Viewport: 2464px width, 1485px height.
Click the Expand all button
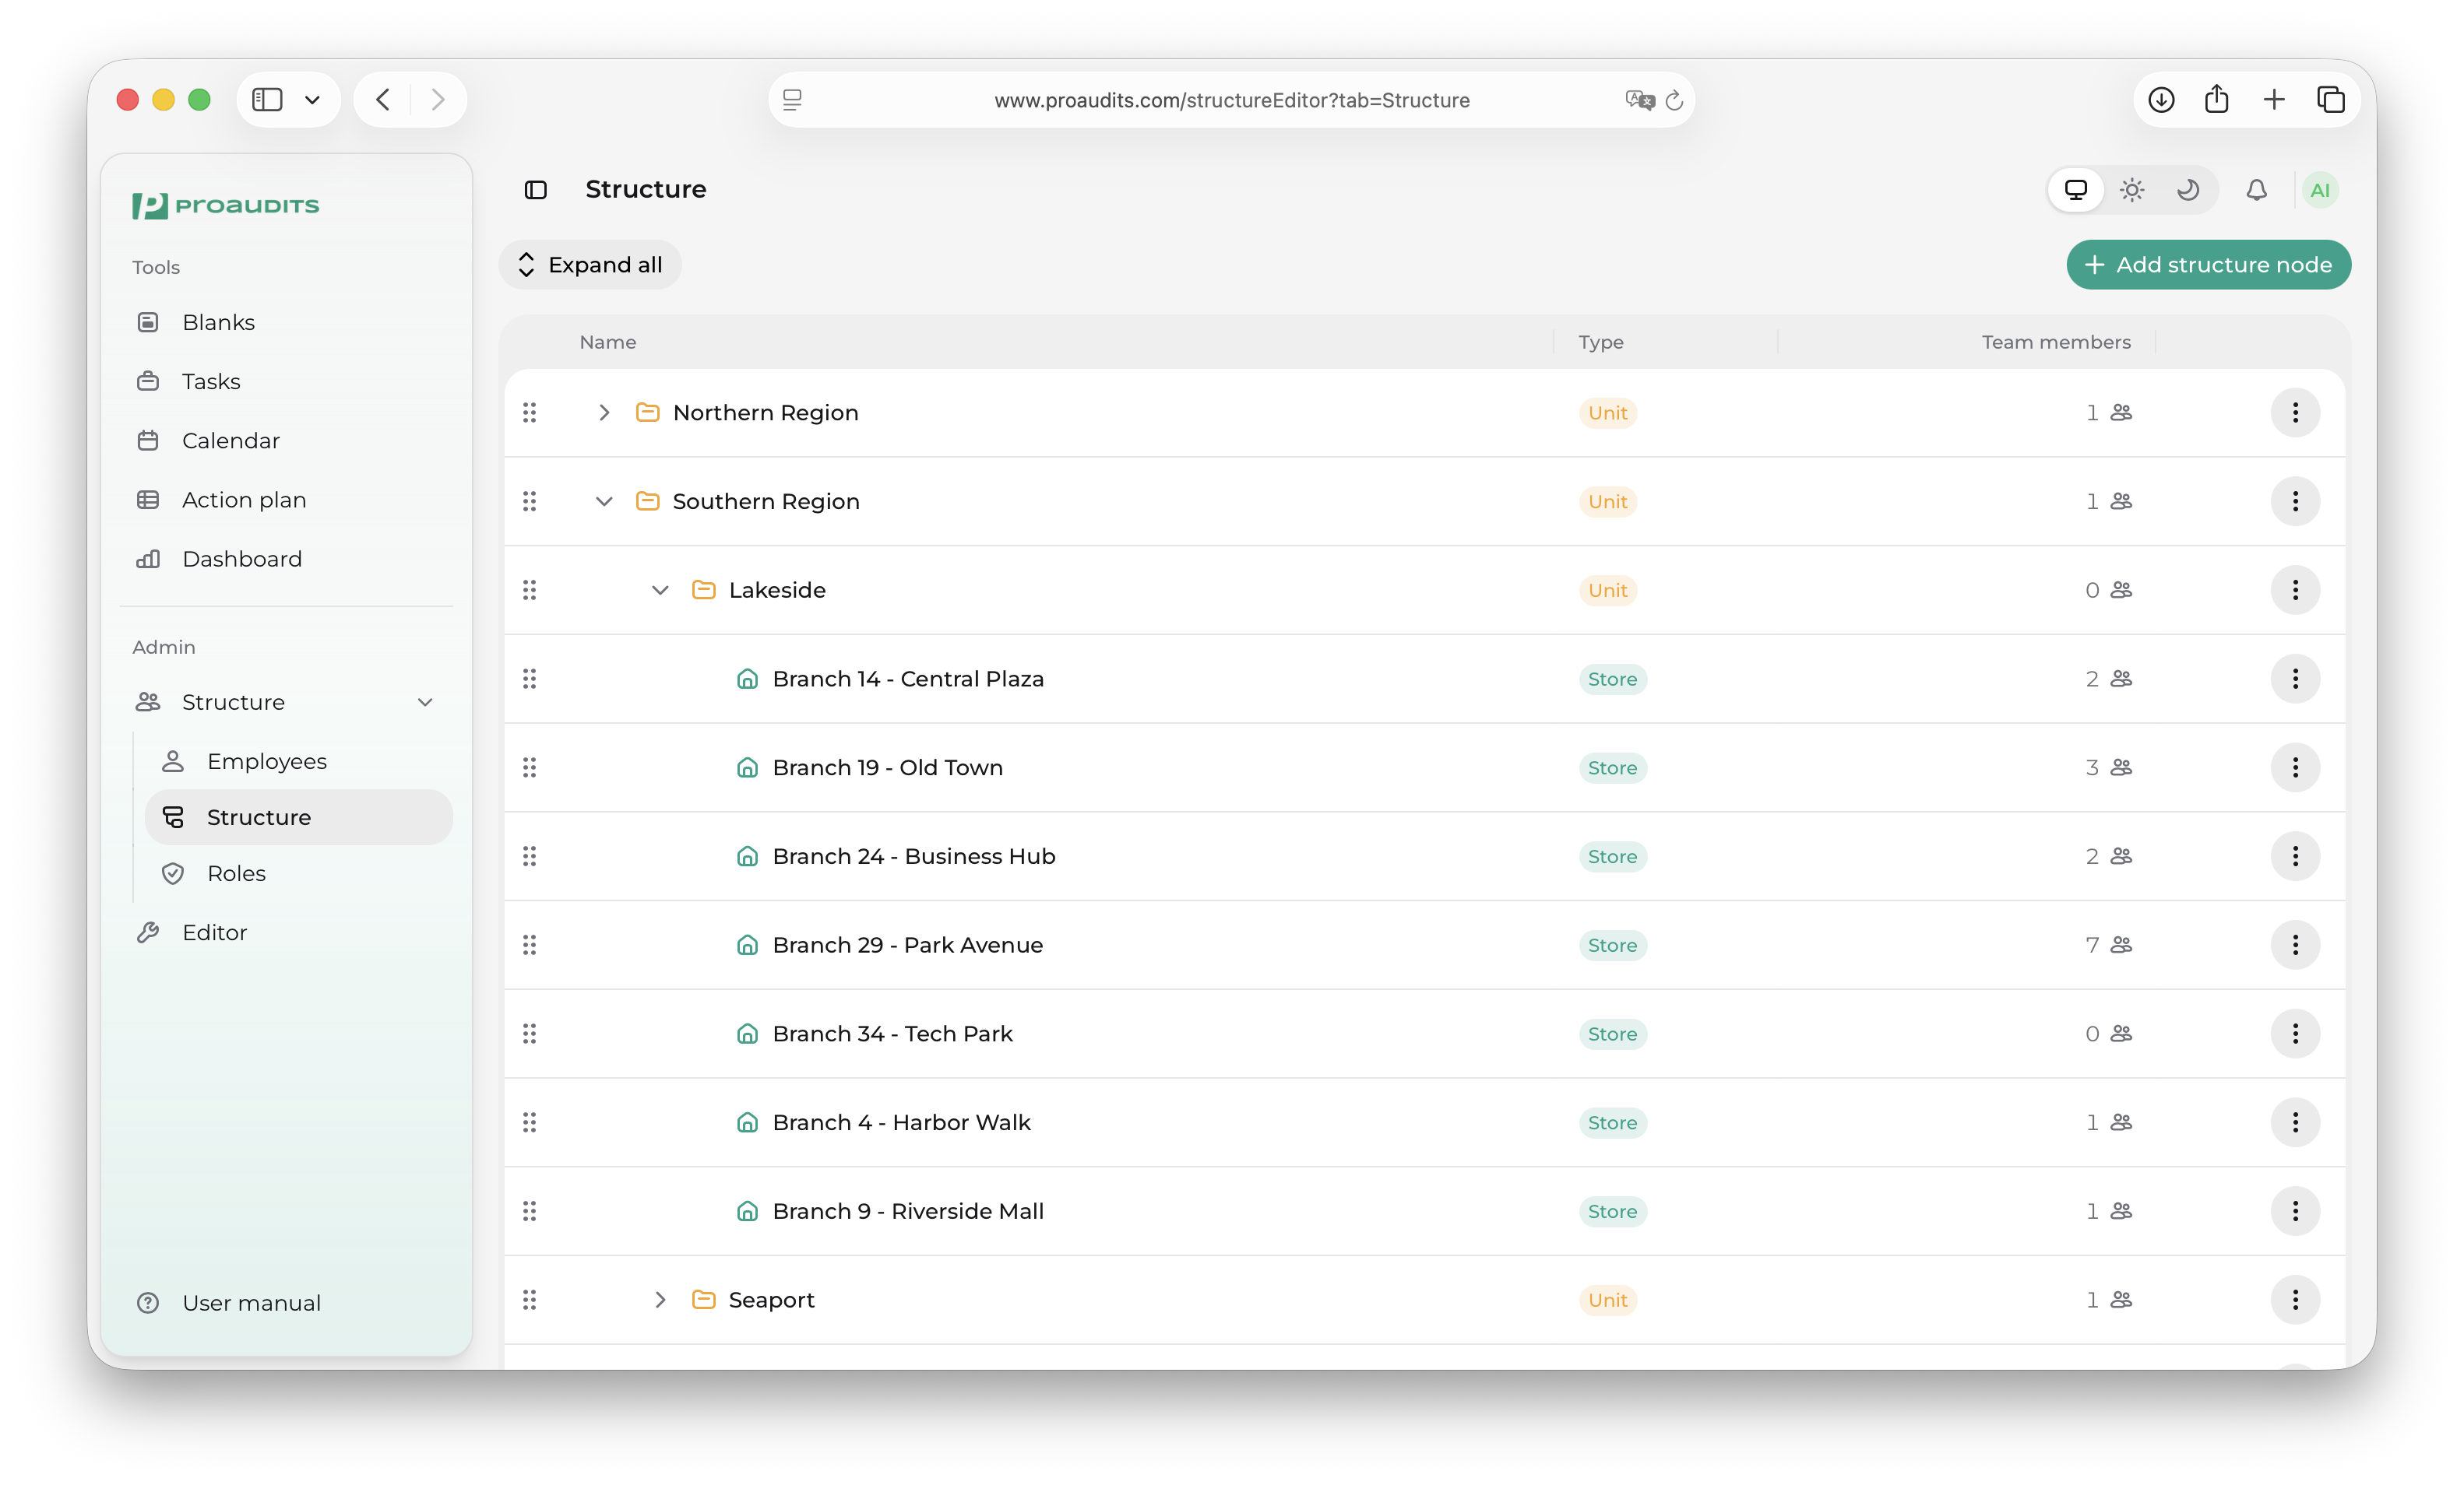point(590,265)
